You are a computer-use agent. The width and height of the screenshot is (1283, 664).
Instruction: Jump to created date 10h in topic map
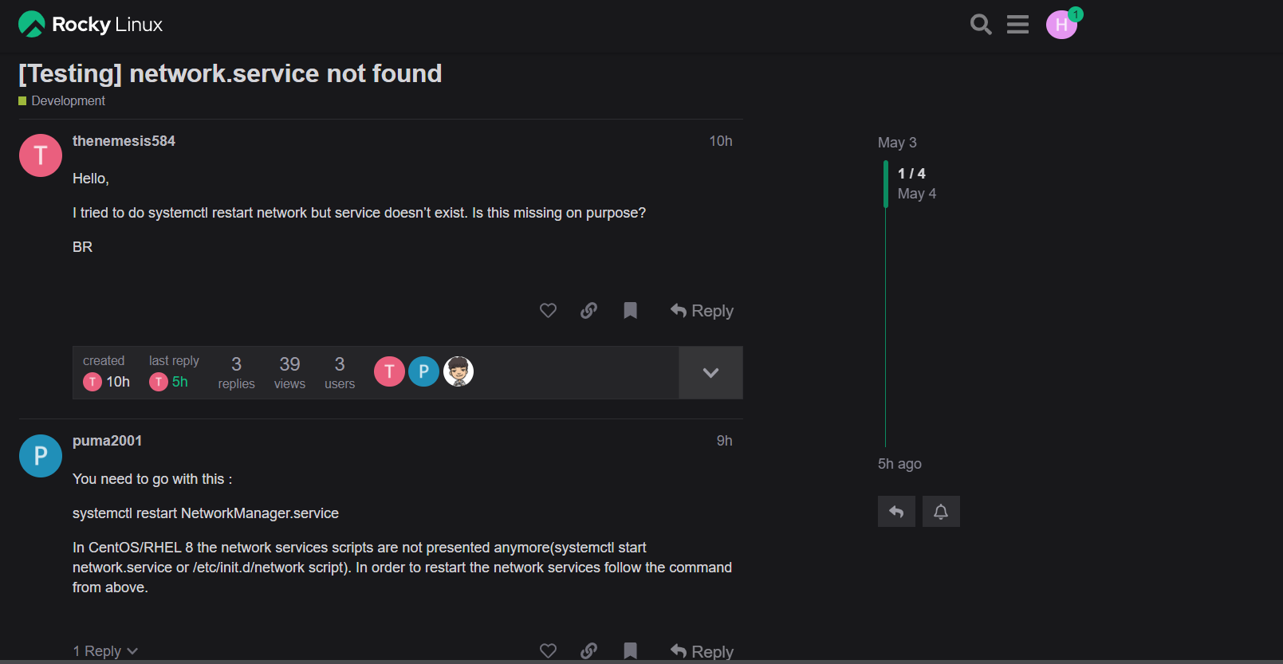(x=107, y=382)
